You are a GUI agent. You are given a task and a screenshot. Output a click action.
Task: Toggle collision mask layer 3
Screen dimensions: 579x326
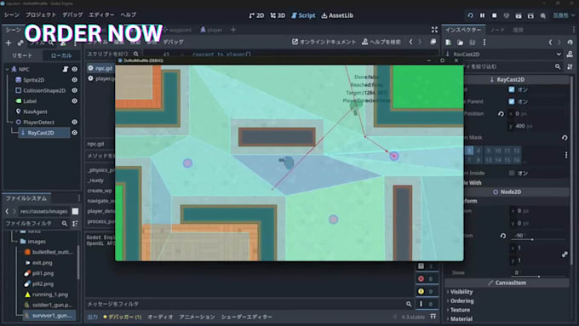point(469,151)
